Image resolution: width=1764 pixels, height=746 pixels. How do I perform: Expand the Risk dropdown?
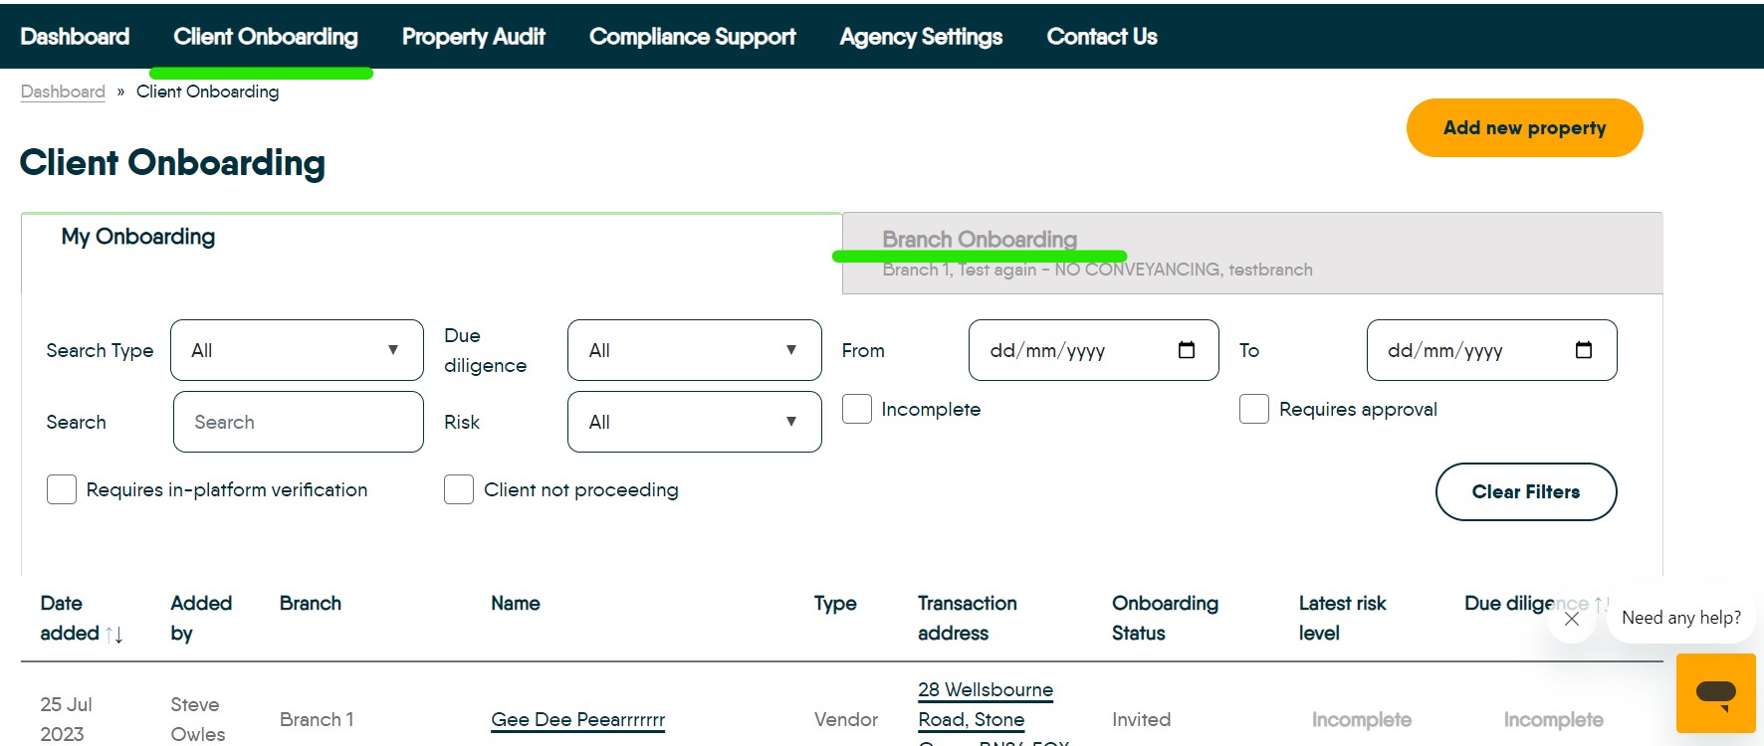tap(694, 422)
